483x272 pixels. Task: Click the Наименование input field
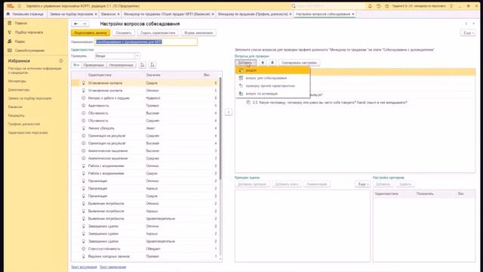click(x=146, y=42)
